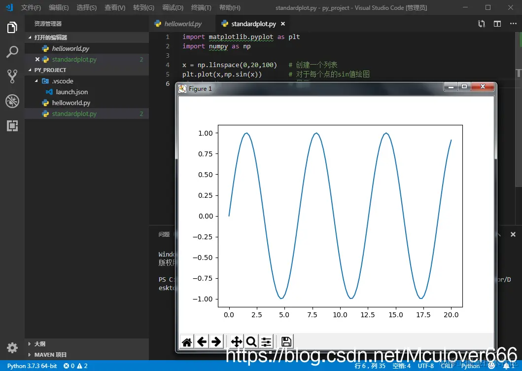Open standardplot.py in PY_PROJECT tree
Image resolution: width=522 pixels, height=371 pixels.
coord(87,113)
